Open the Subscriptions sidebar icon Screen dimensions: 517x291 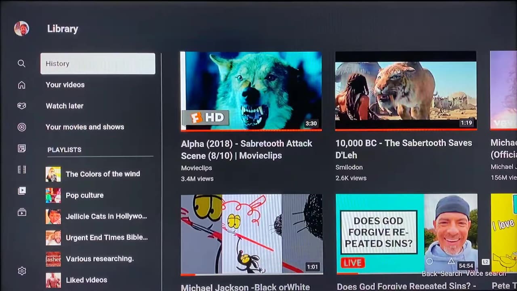click(21, 149)
